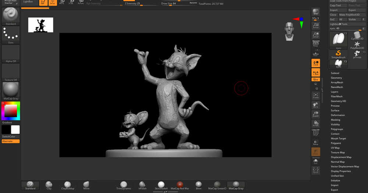The height and width of the screenshot is (193, 368).
Task: Click Make PolyMesh3D button
Action: (352, 15)
